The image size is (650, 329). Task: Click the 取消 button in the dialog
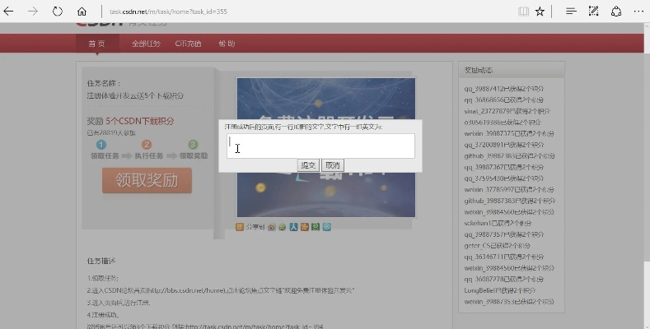click(x=333, y=165)
